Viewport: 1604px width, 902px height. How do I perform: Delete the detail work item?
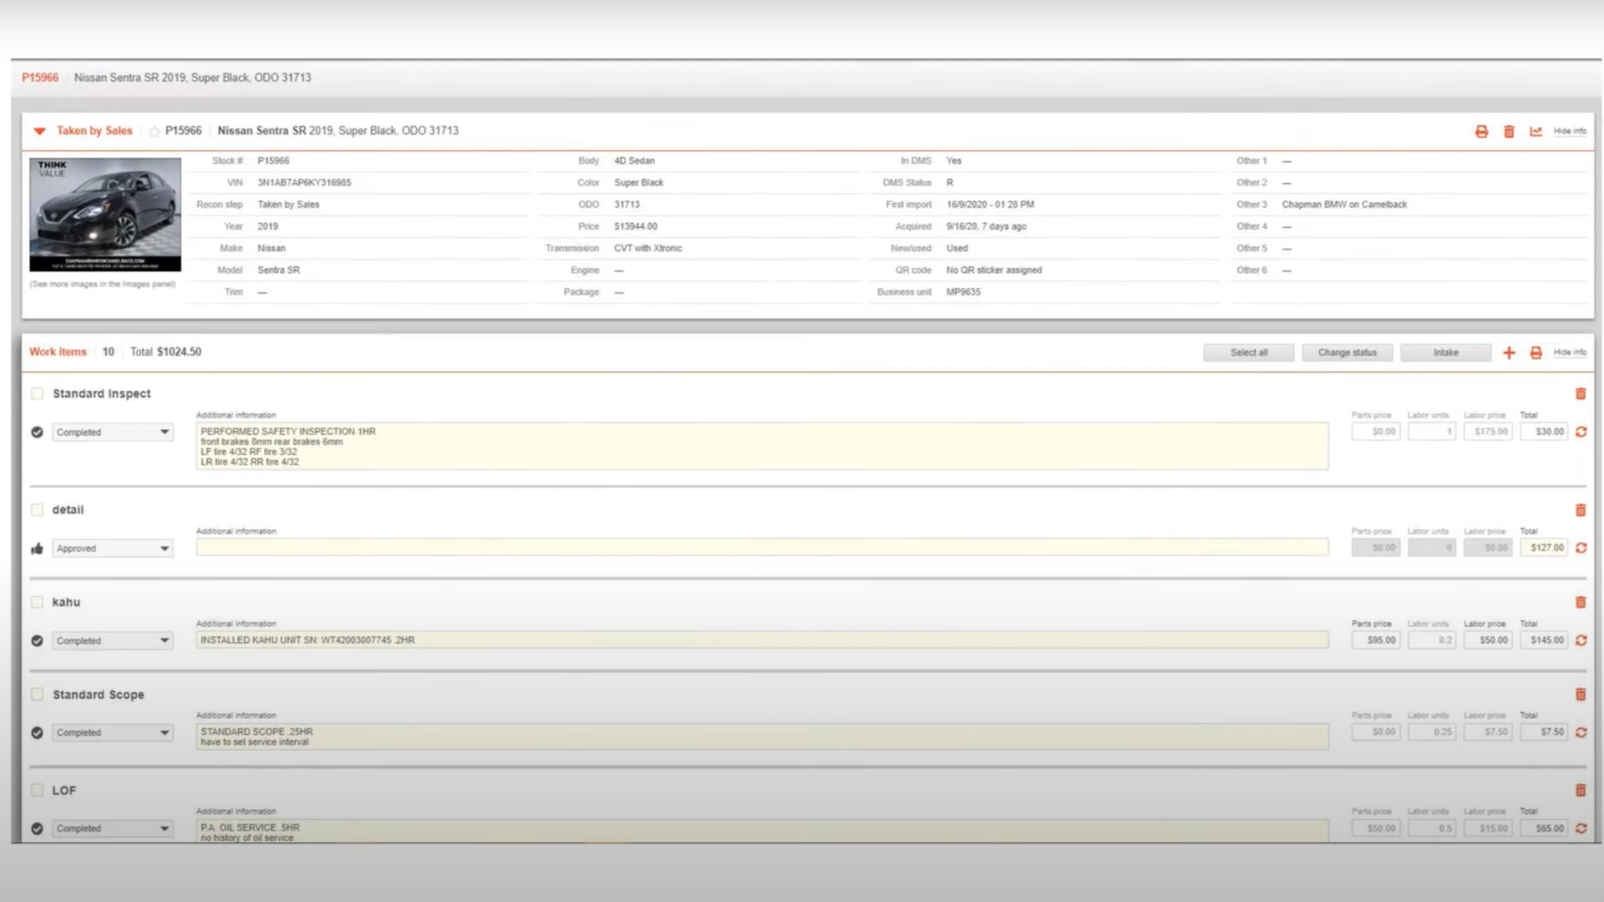click(x=1581, y=509)
